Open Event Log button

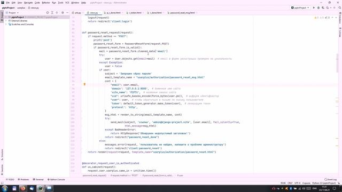coord(330,180)
